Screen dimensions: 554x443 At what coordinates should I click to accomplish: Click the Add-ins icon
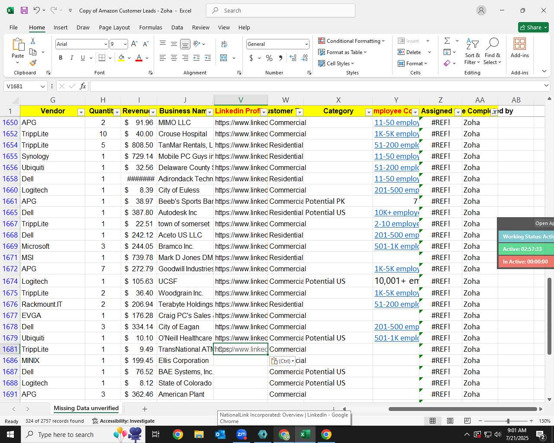pyautogui.click(x=519, y=44)
